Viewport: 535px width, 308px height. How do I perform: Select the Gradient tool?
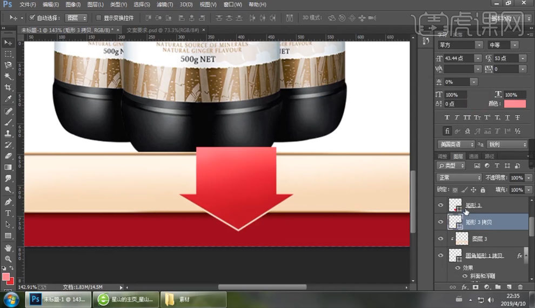[x=8, y=167]
